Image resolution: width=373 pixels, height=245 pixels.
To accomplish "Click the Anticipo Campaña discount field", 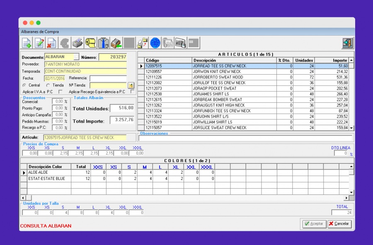I will 58,115.
